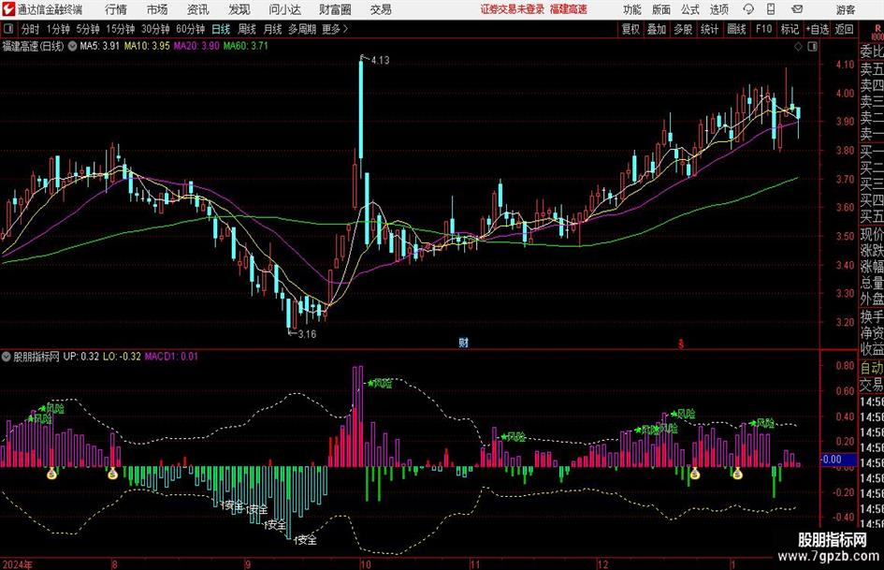The width and height of the screenshot is (884, 570).
Task: Click the money bag signal near August
Action: tap(113, 474)
